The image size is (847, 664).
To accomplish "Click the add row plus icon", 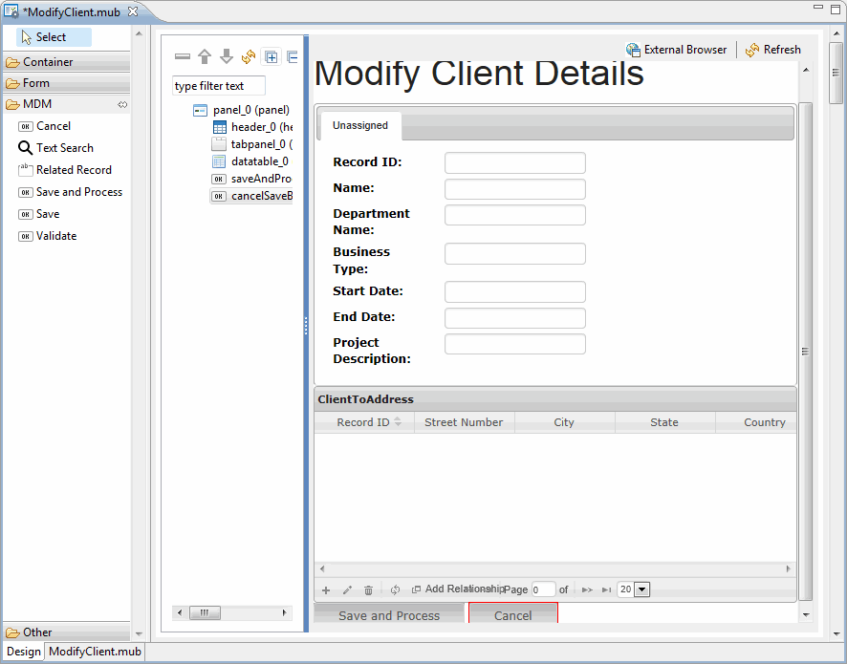I will point(326,590).
